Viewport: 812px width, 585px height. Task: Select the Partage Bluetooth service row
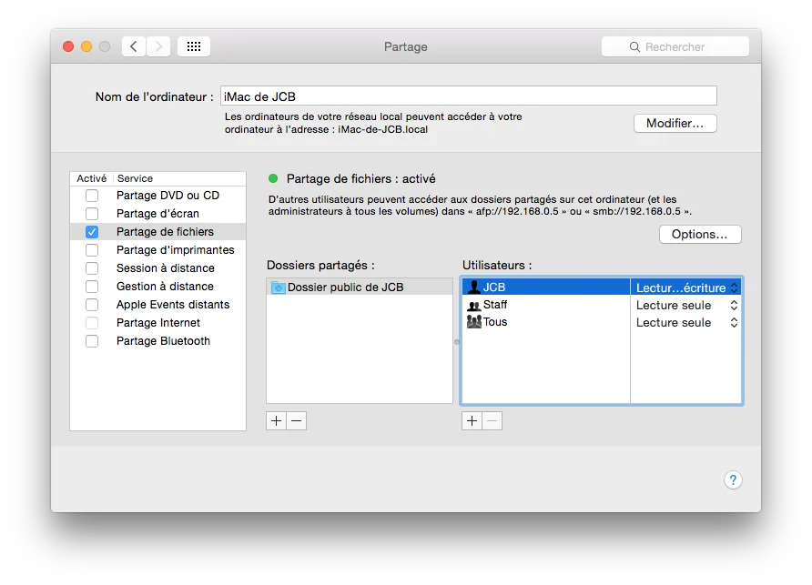point(158,341)
